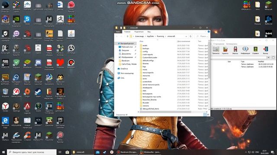Select the Recycle Bin (Корзина) icon

point(5,92)
